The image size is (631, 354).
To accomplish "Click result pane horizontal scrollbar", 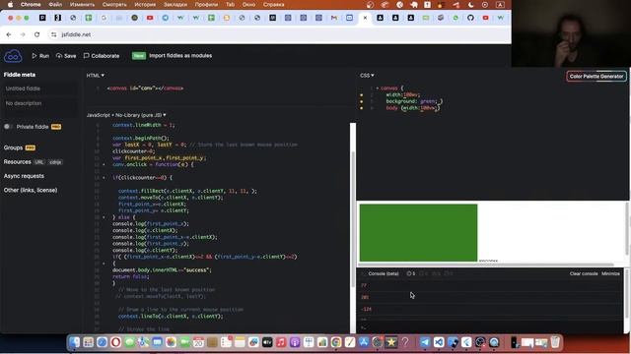I will 486,265.
